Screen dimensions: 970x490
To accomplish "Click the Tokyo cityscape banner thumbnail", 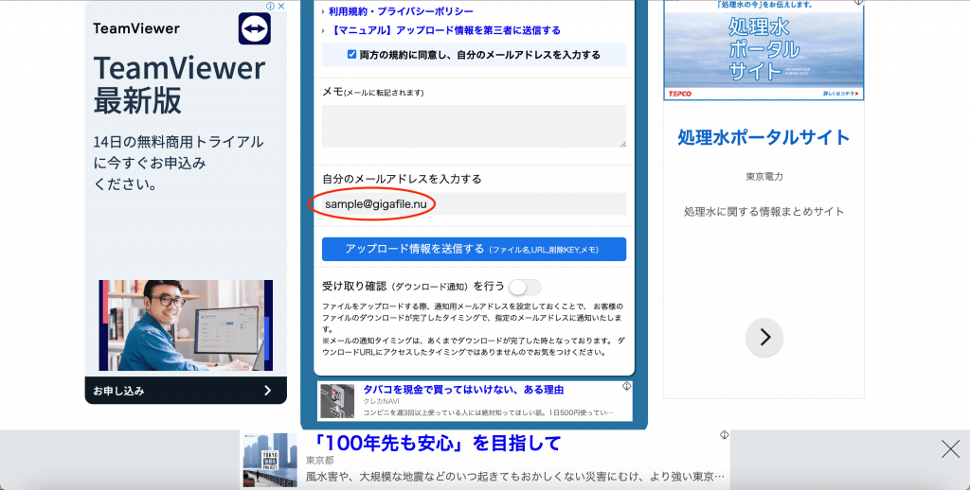I will point(270,461).
